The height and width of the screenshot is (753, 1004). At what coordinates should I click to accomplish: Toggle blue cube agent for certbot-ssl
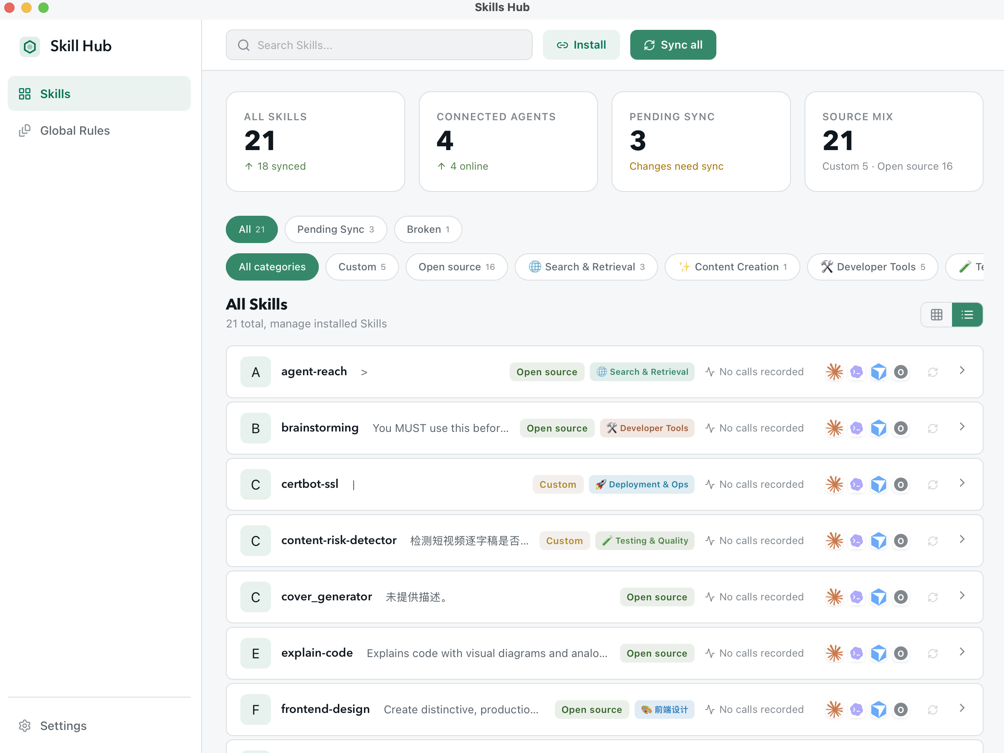point(879,485)
